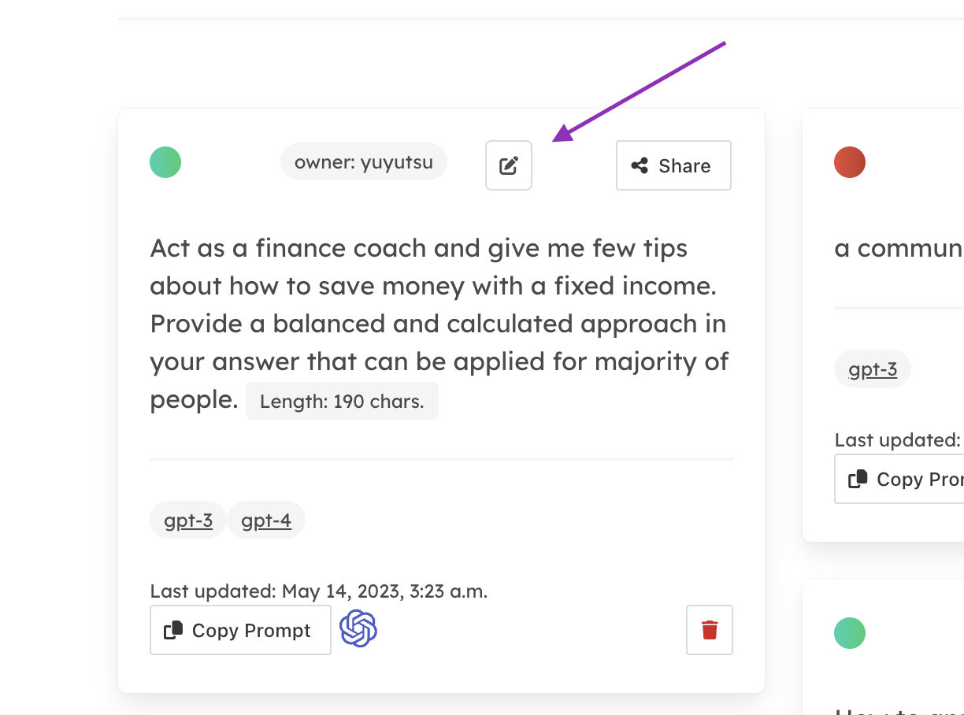Share the finance coach prompt

click(x=673, y=165)
